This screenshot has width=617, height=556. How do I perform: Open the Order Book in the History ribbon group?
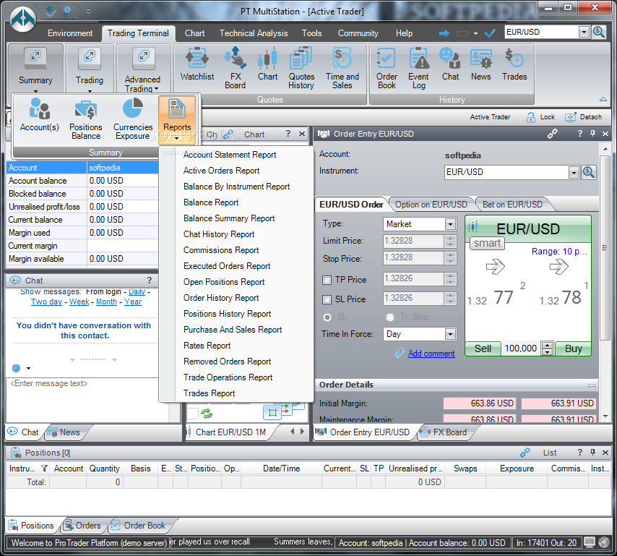tap(387, 68)
